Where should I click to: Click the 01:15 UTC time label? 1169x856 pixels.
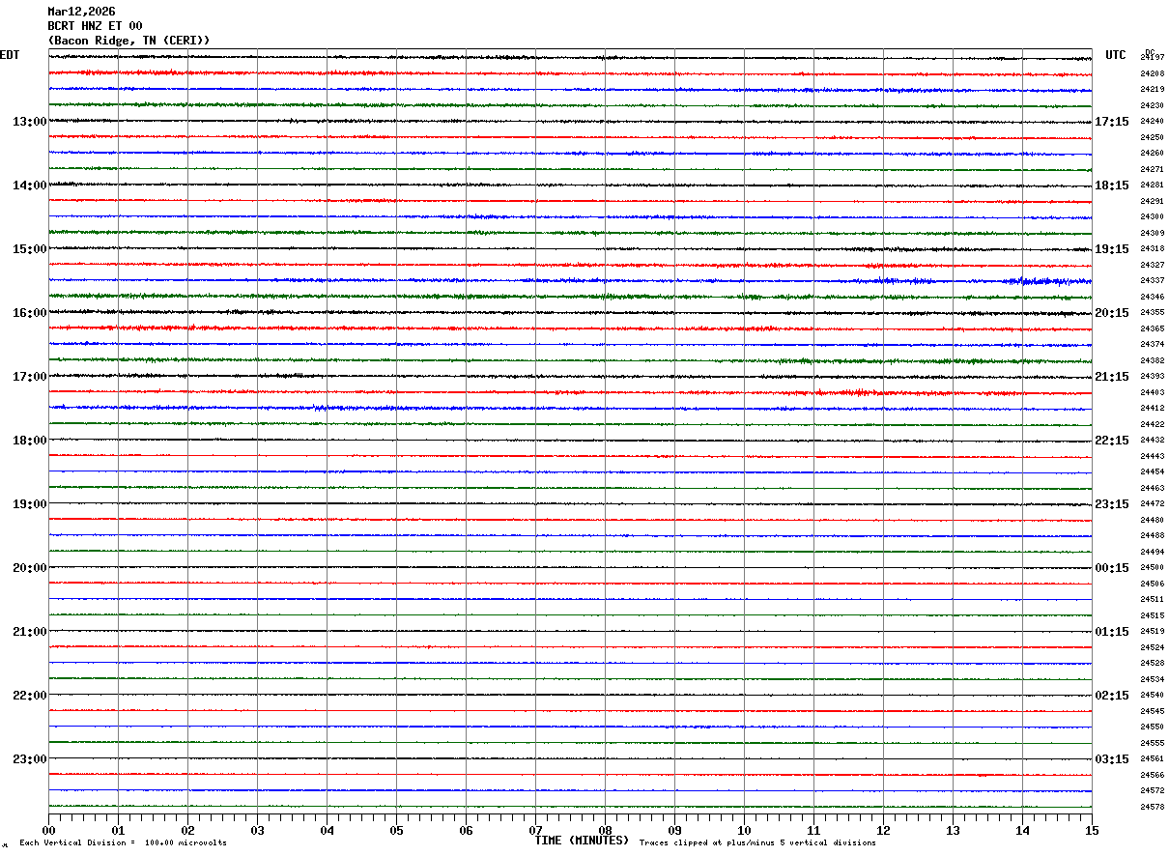point(1112,632)
